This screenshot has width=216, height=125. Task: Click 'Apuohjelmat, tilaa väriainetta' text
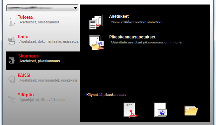click(42, 100)
